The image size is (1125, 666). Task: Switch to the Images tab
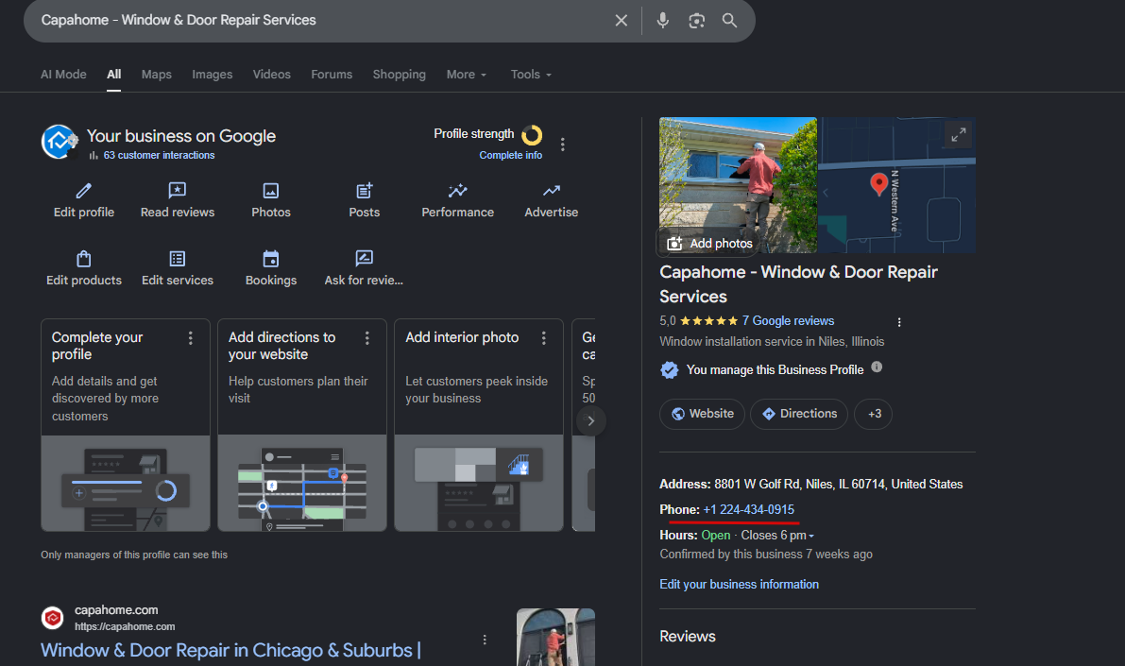[x=213, y=75]
